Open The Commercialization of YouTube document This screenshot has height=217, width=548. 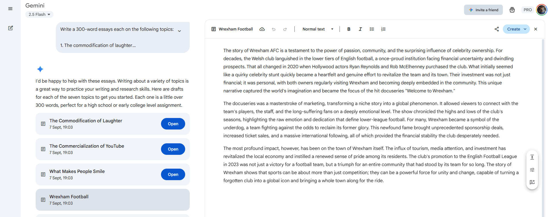(x=173, y=149)
